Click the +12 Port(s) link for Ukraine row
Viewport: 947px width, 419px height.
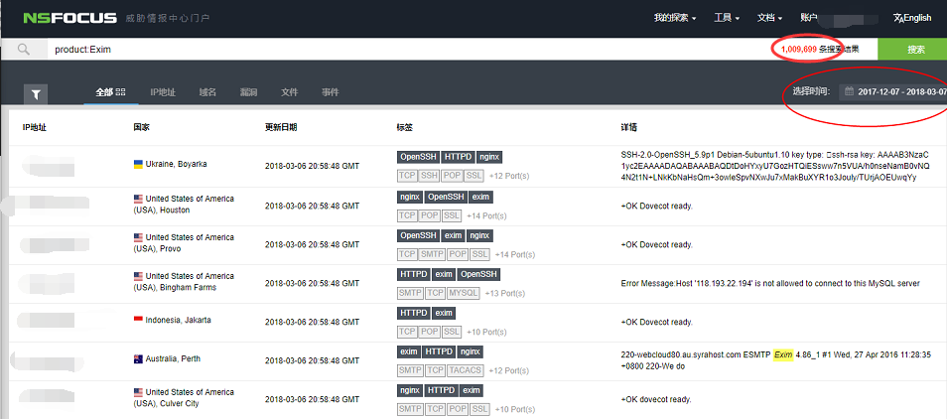point(509,176)
